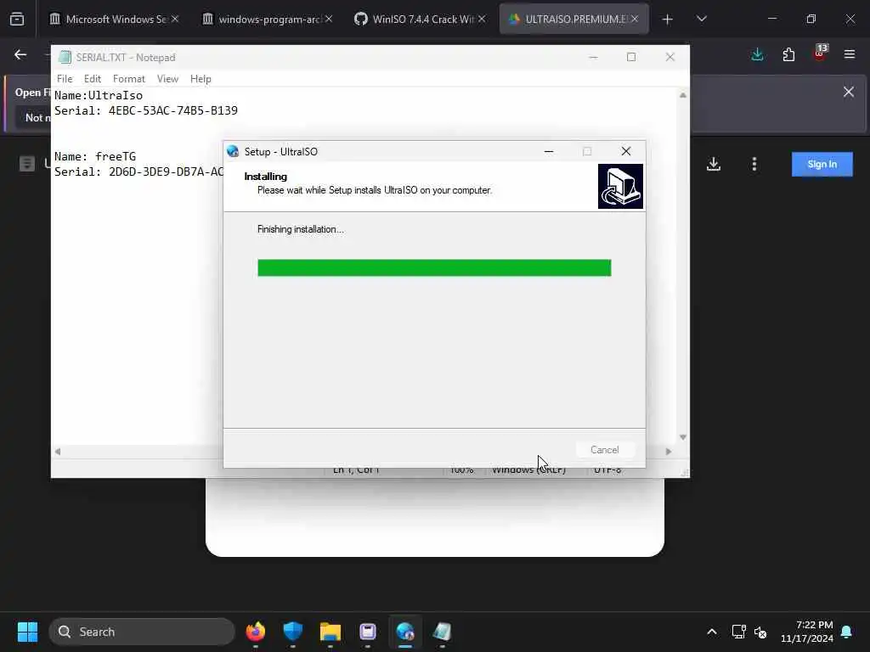The width and height of the screenshot is (870, 652).
Task: Click the Name: freeTG text line
Action: point(95,156)
